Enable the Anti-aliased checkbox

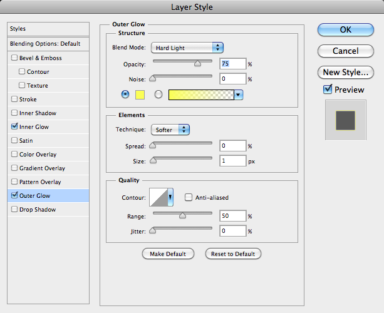pos(189,198)
